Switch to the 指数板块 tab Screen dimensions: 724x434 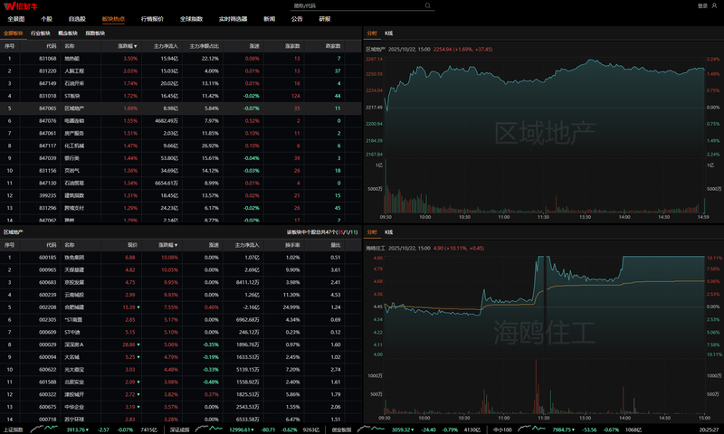coord(95,33)
